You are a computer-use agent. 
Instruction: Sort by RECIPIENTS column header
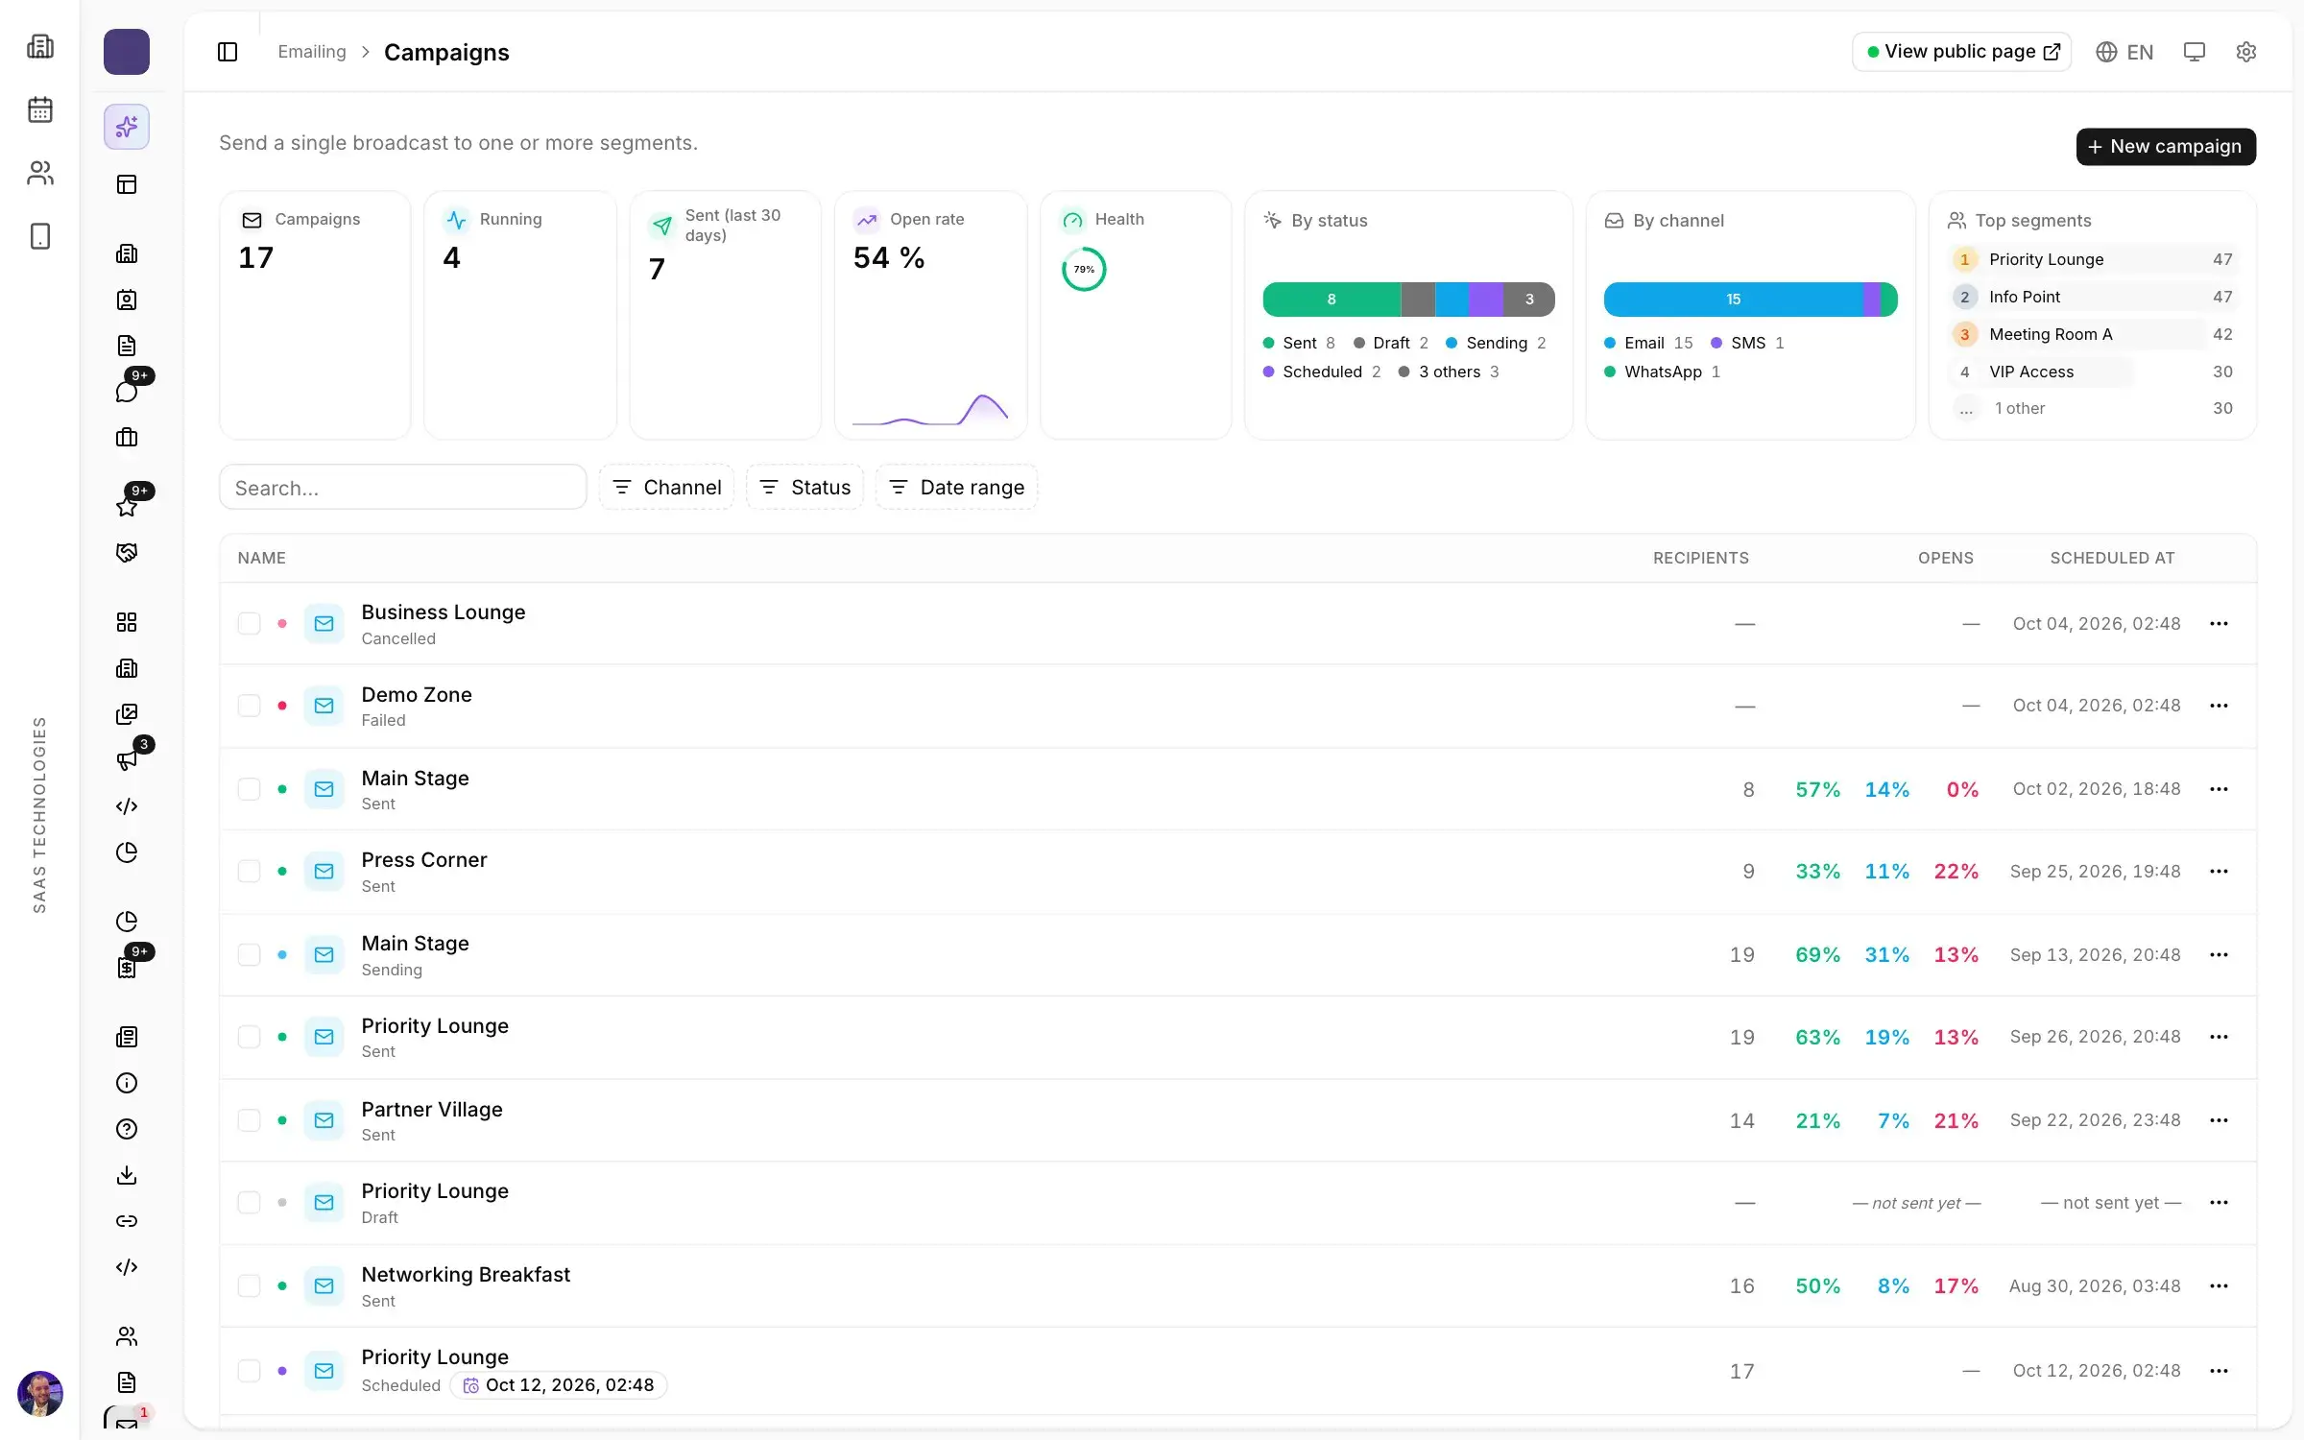tap(1701, 558)
